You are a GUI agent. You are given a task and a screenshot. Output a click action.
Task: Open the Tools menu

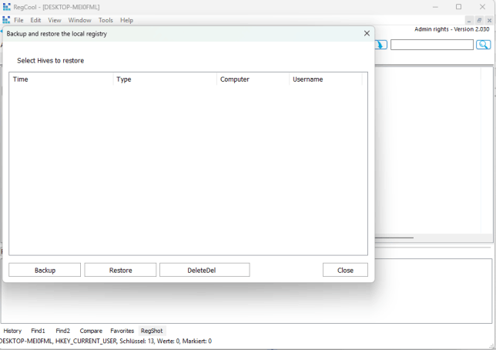106,20
